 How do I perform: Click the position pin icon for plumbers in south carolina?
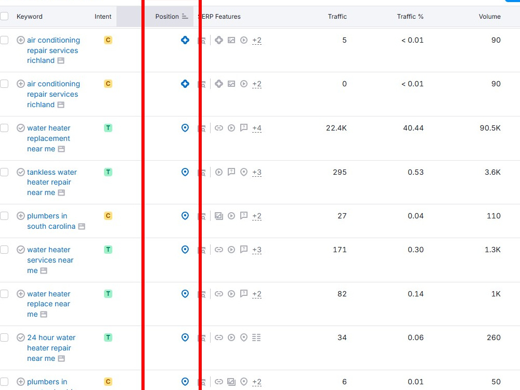point(185,216)
